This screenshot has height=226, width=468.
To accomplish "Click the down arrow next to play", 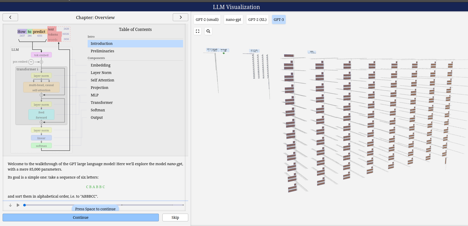I will [10, 205].
